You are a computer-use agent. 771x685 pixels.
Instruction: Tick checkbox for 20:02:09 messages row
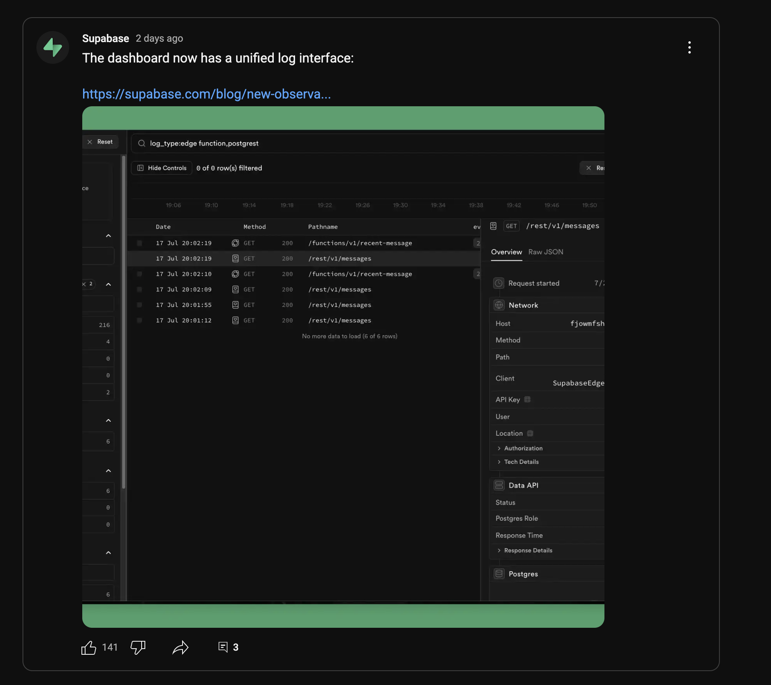[140, 289]
